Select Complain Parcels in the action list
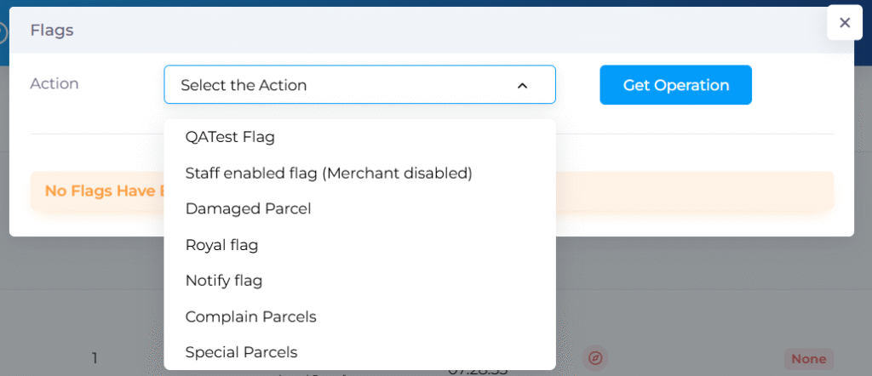The width and height of the screenshot is (872, 376). click(250, 316)
